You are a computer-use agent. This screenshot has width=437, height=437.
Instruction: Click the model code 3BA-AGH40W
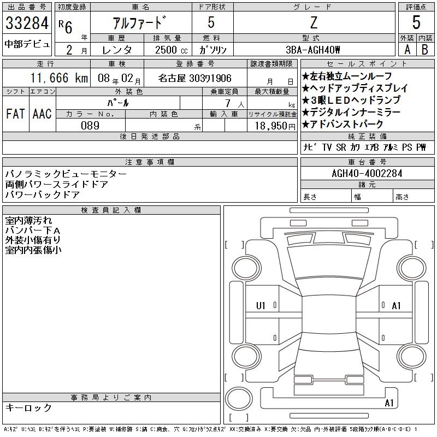click(313, 50)
